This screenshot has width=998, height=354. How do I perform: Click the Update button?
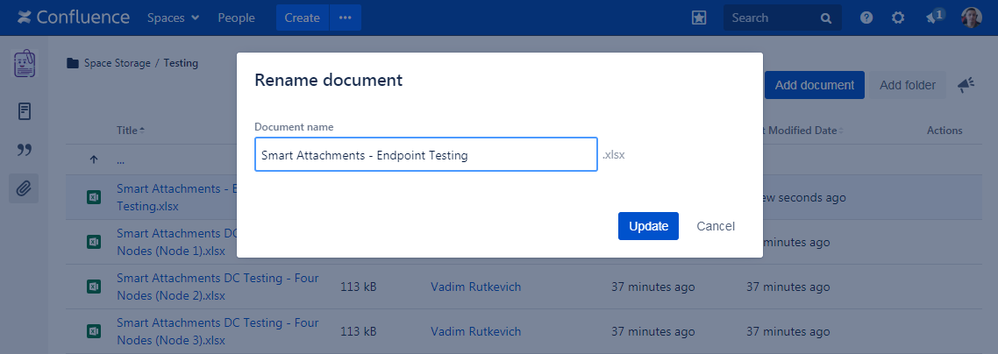(x=648, y=226)
